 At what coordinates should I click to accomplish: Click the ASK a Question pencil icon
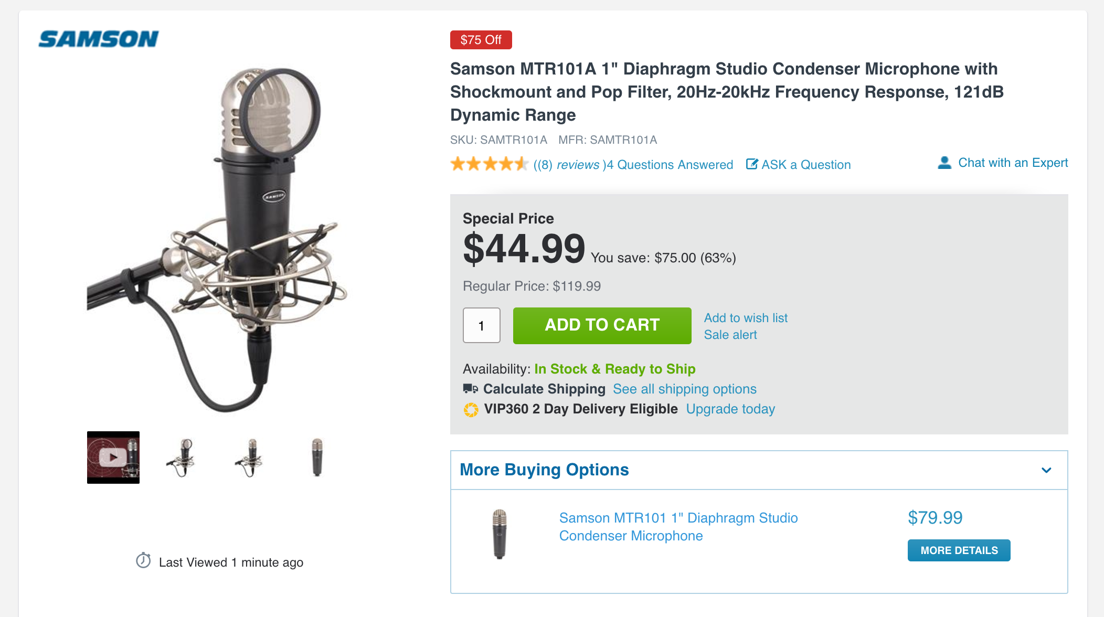click(x=752, y=164)
